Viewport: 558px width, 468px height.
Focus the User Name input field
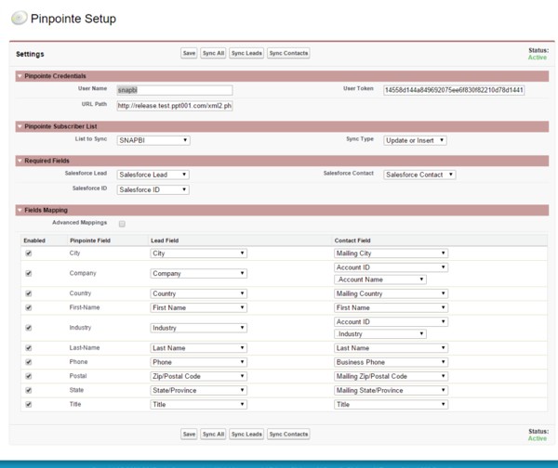pos(175,90)
